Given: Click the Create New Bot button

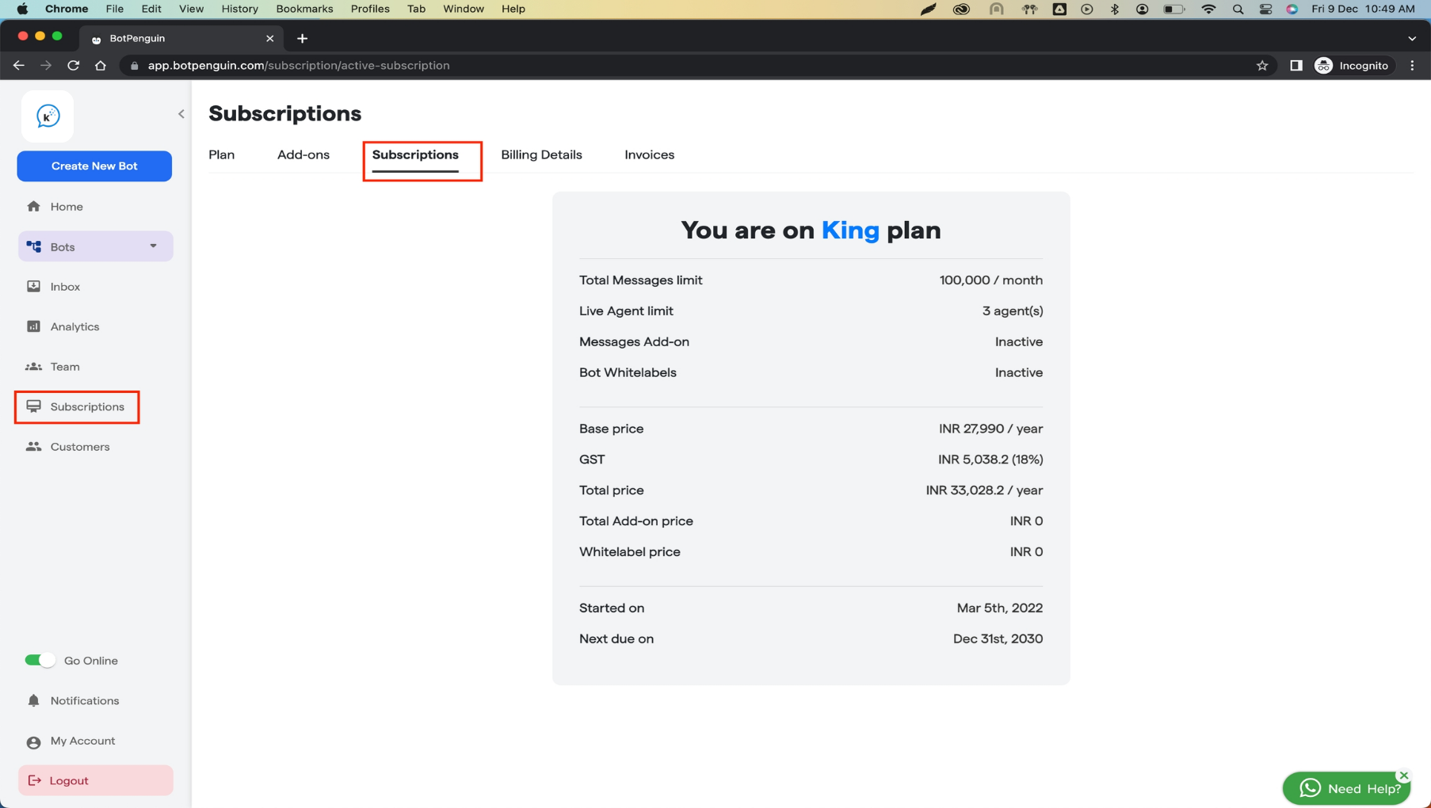Looking at the screenshot, I should click(94, 166).
